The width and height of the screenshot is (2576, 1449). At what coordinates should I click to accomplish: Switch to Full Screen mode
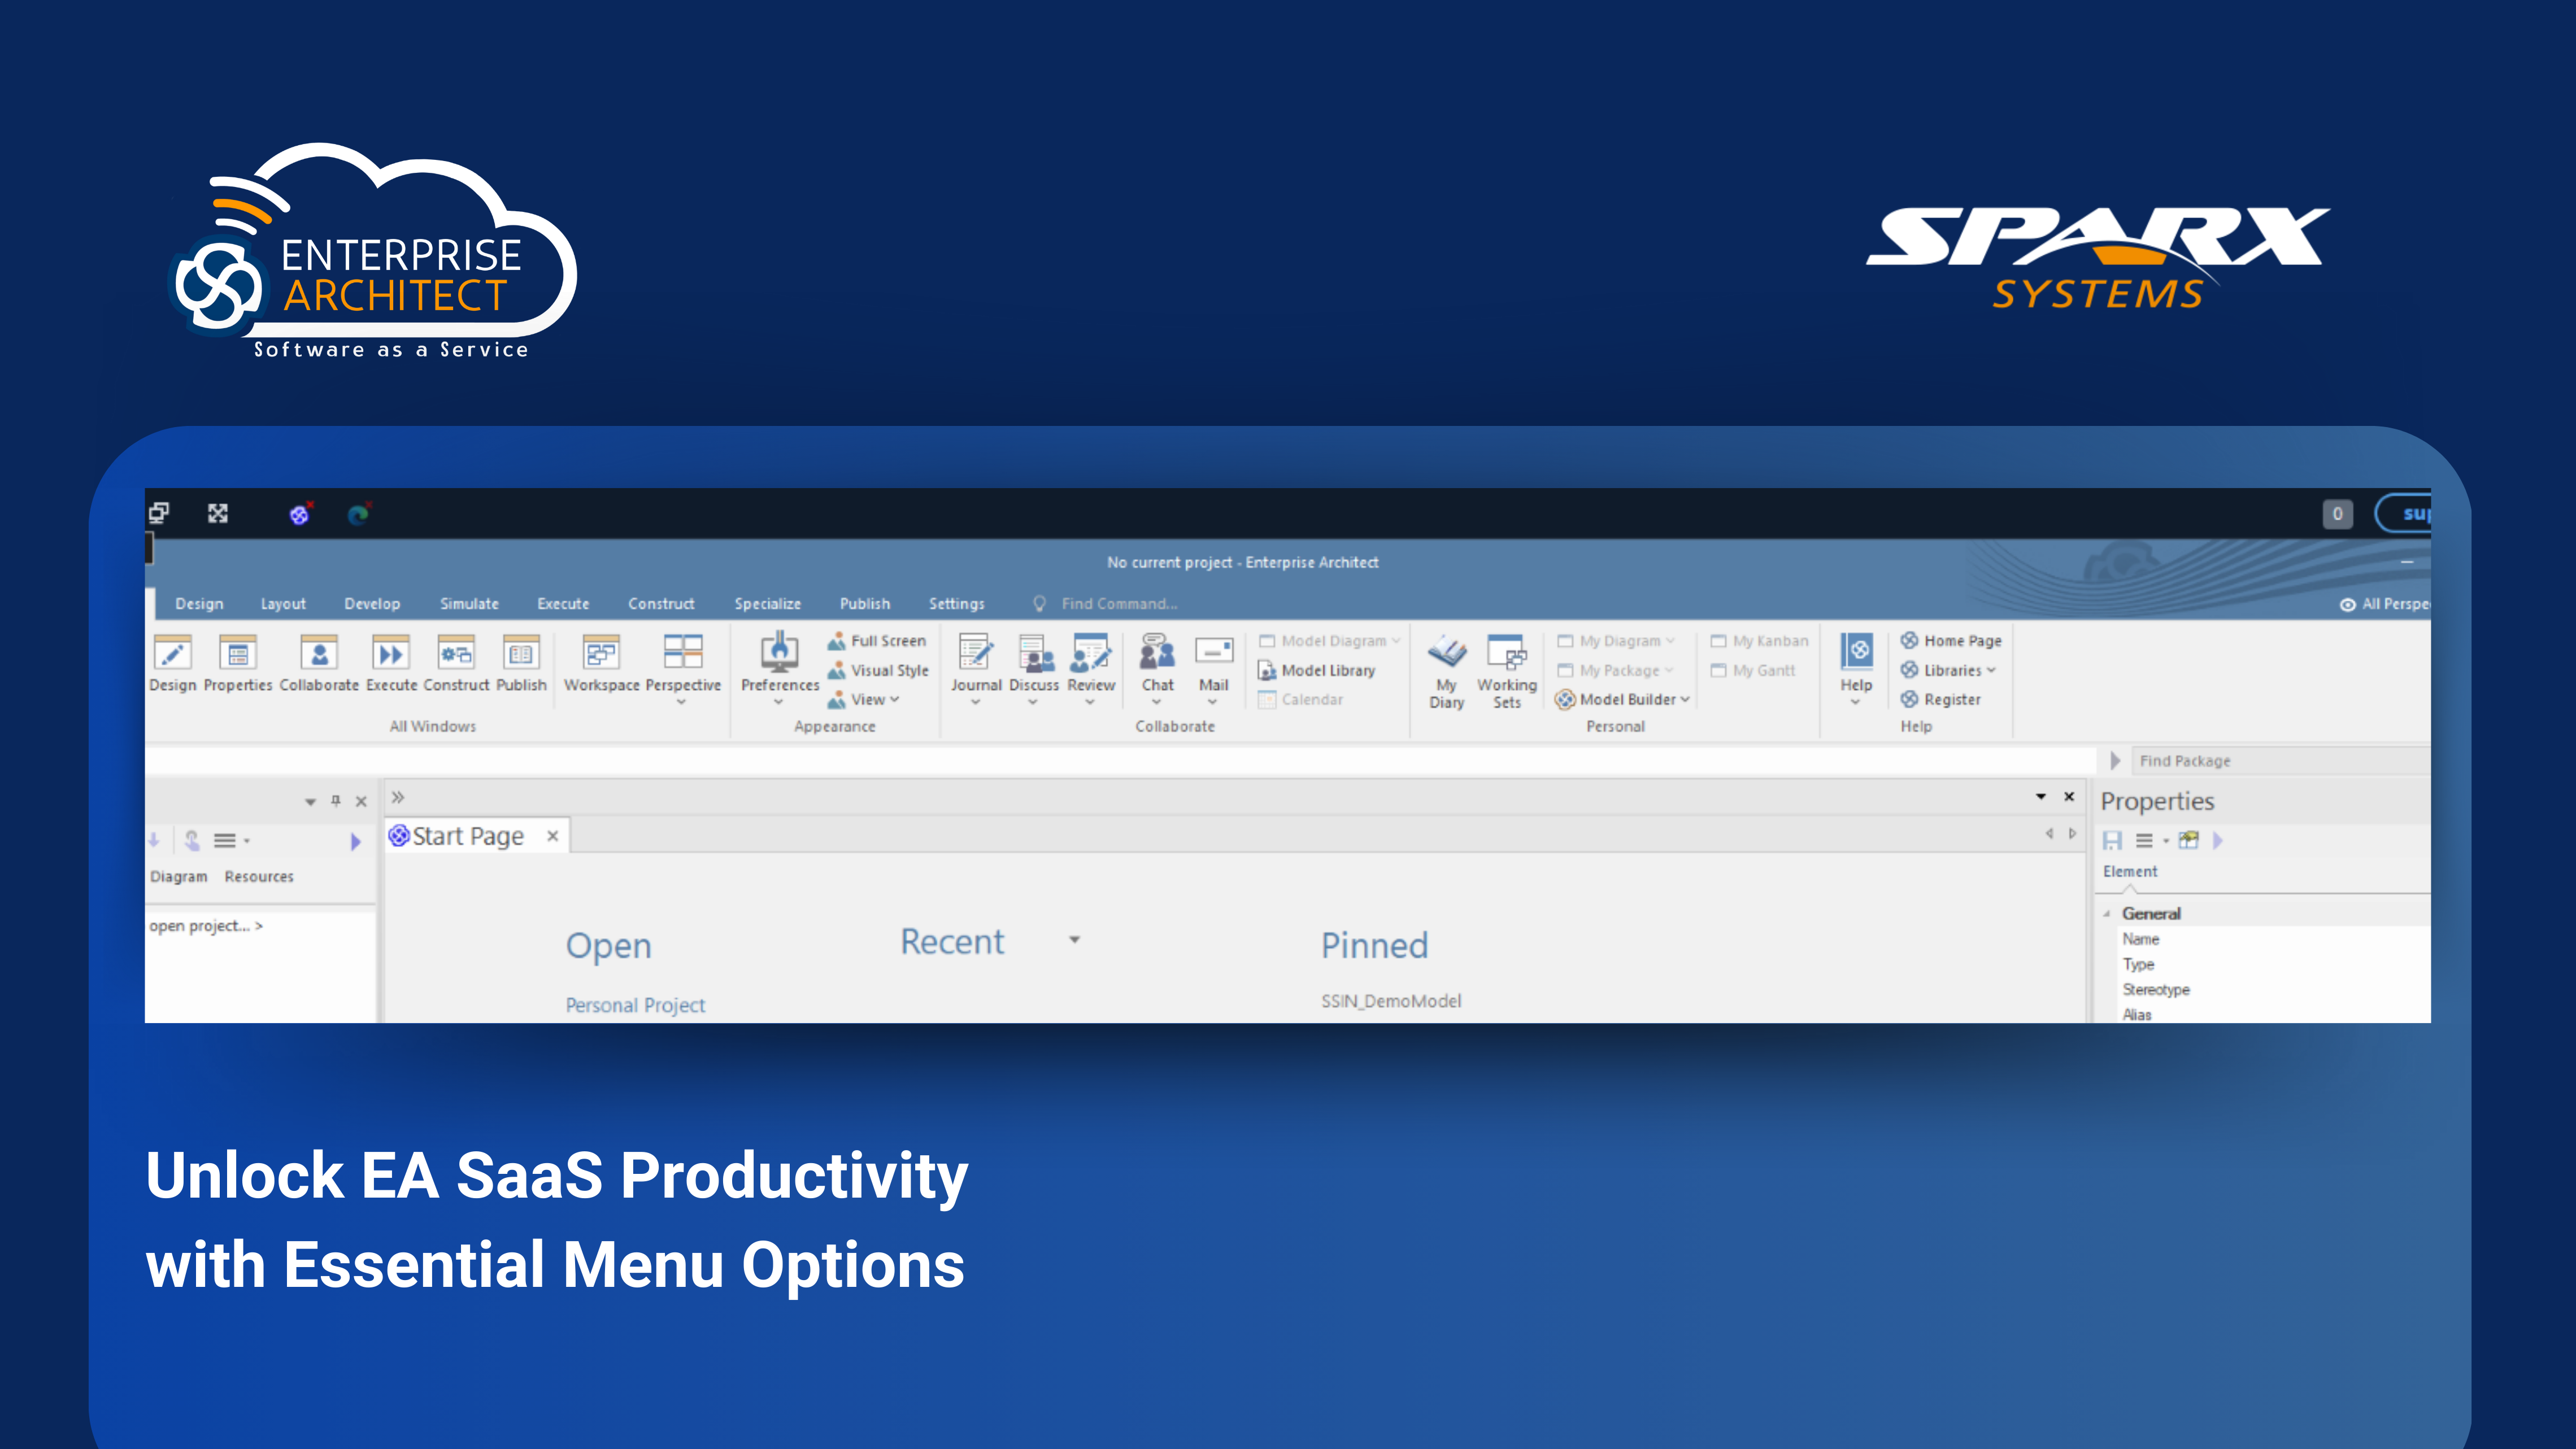click(x=877, y=641)
